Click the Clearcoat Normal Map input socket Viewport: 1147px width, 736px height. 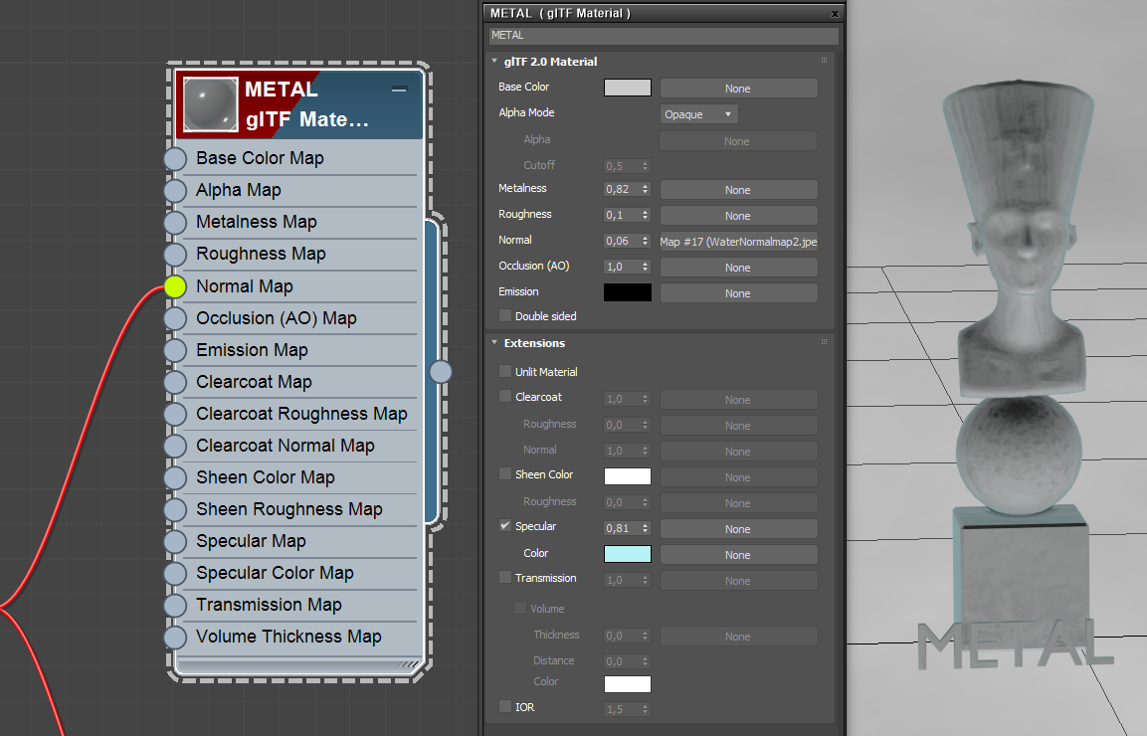pos(175,446)
